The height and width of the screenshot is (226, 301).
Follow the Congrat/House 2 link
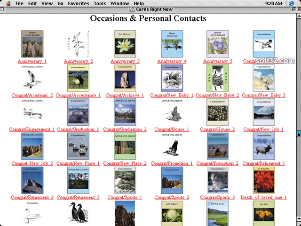217,129
